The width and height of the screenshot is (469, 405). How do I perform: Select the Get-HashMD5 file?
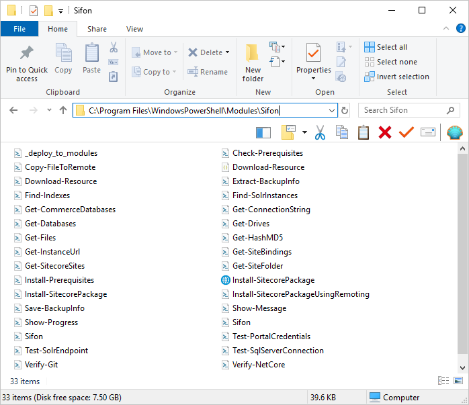(x=252, y=238)
